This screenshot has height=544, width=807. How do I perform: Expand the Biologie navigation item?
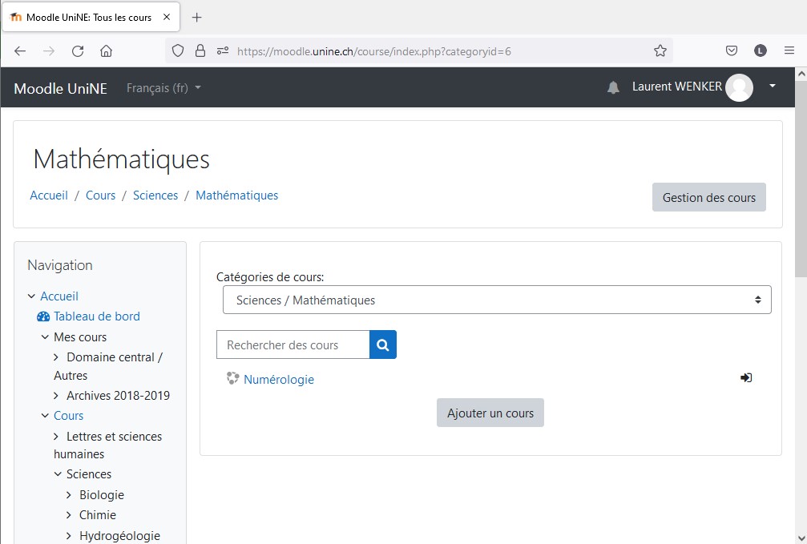tap(67, 494)
